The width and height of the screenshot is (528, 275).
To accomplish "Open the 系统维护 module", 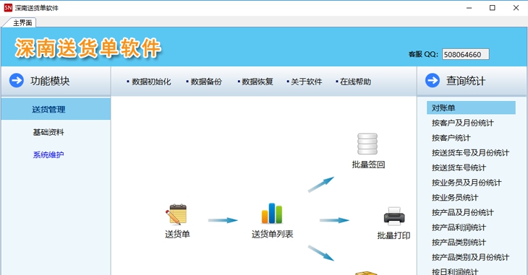I will (x=48, y=154).
